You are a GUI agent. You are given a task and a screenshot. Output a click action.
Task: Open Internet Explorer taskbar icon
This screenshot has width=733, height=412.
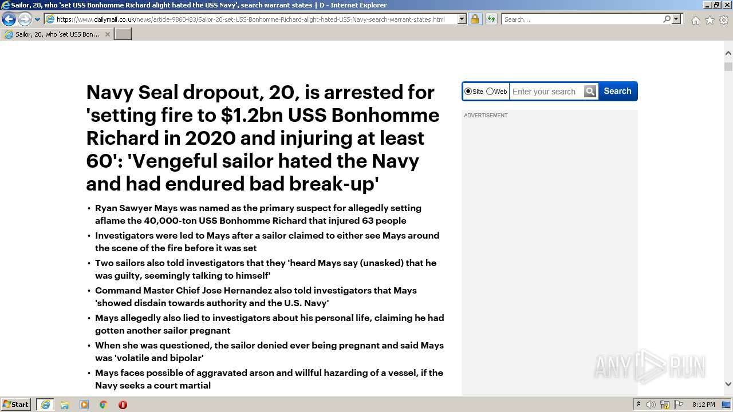(x=45, y=405)
